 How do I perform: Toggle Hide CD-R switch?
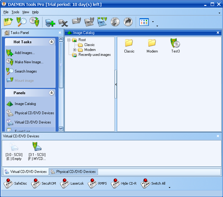[124, 183]
